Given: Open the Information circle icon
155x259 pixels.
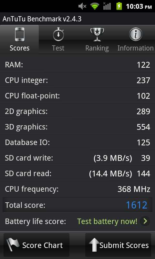Looking at the screenshot, I should coord(136,34).
